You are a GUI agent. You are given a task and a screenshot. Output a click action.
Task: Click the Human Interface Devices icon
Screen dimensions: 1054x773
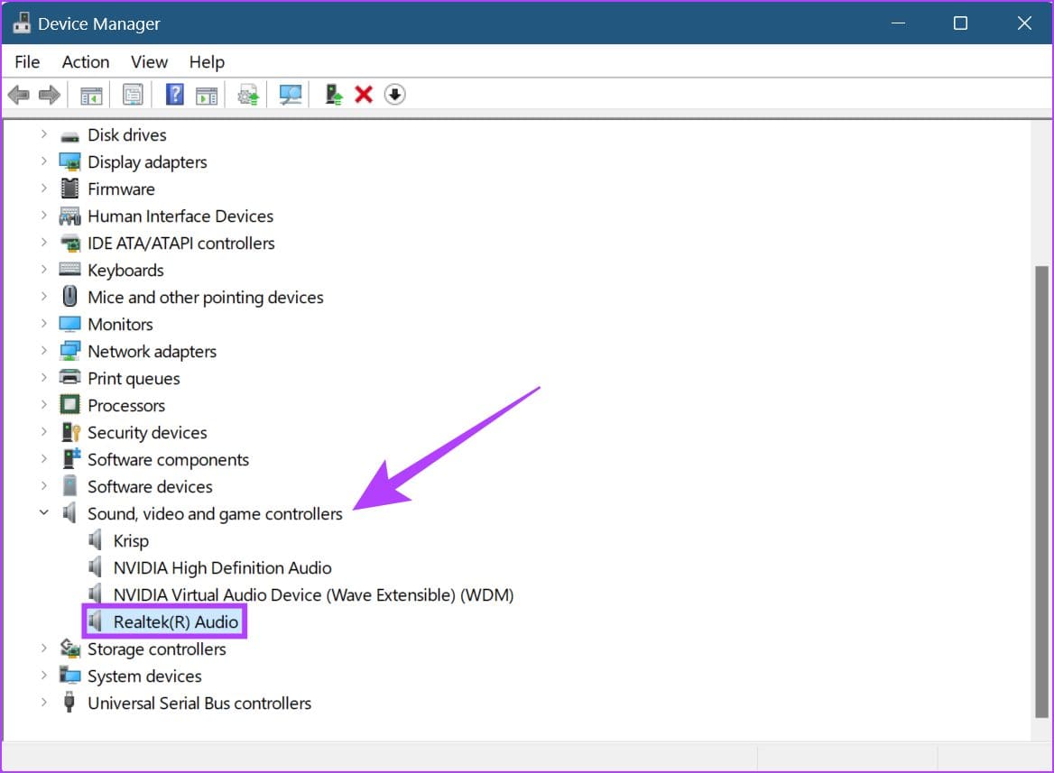[x=69, y=216]
